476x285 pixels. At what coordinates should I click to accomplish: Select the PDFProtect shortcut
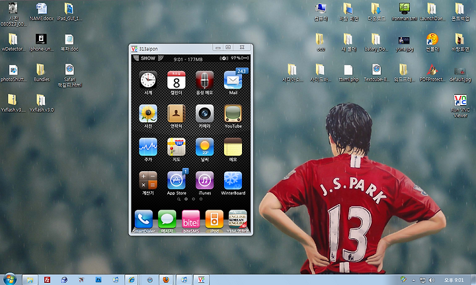[x=432, y=73]
